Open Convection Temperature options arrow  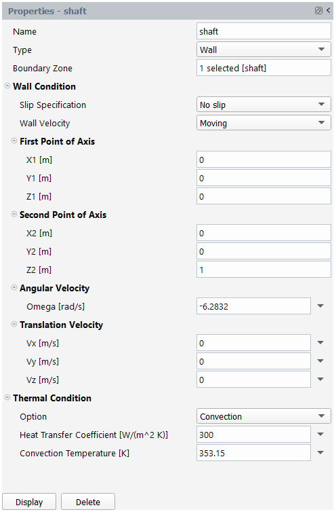[320, 452]
